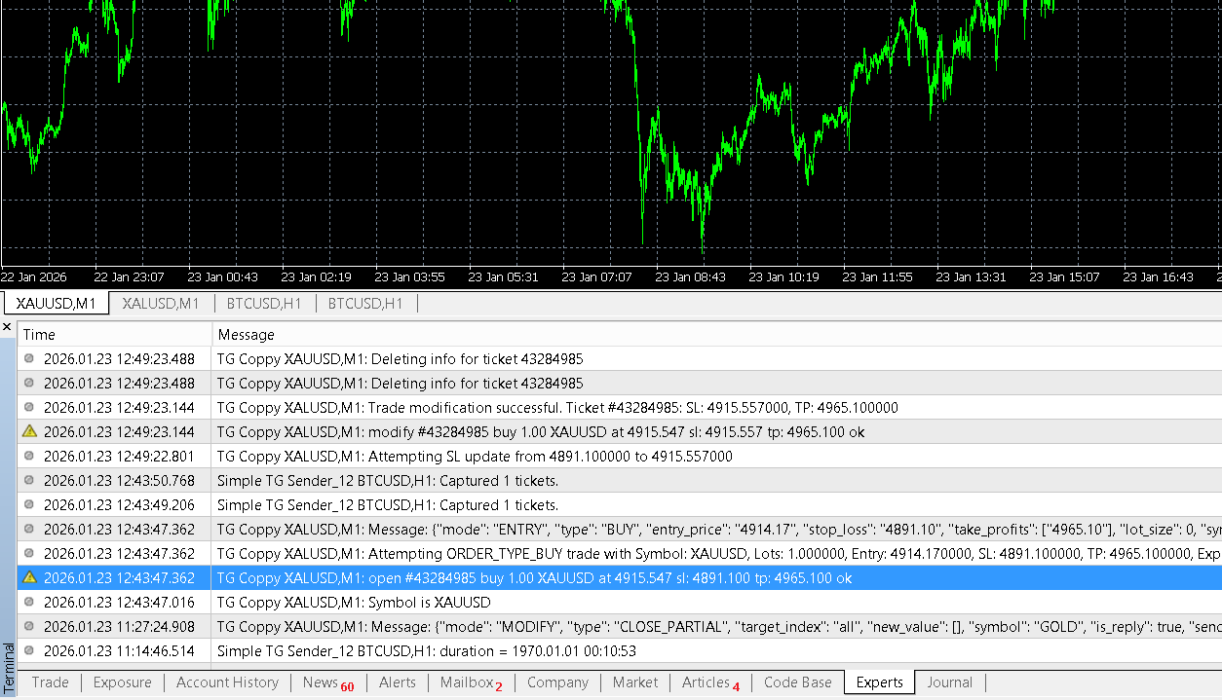Click the info icon on the Attempting ORDER_TYPE_BUY row
Screen dimensions: 1222x700
(x=29, y=553)
